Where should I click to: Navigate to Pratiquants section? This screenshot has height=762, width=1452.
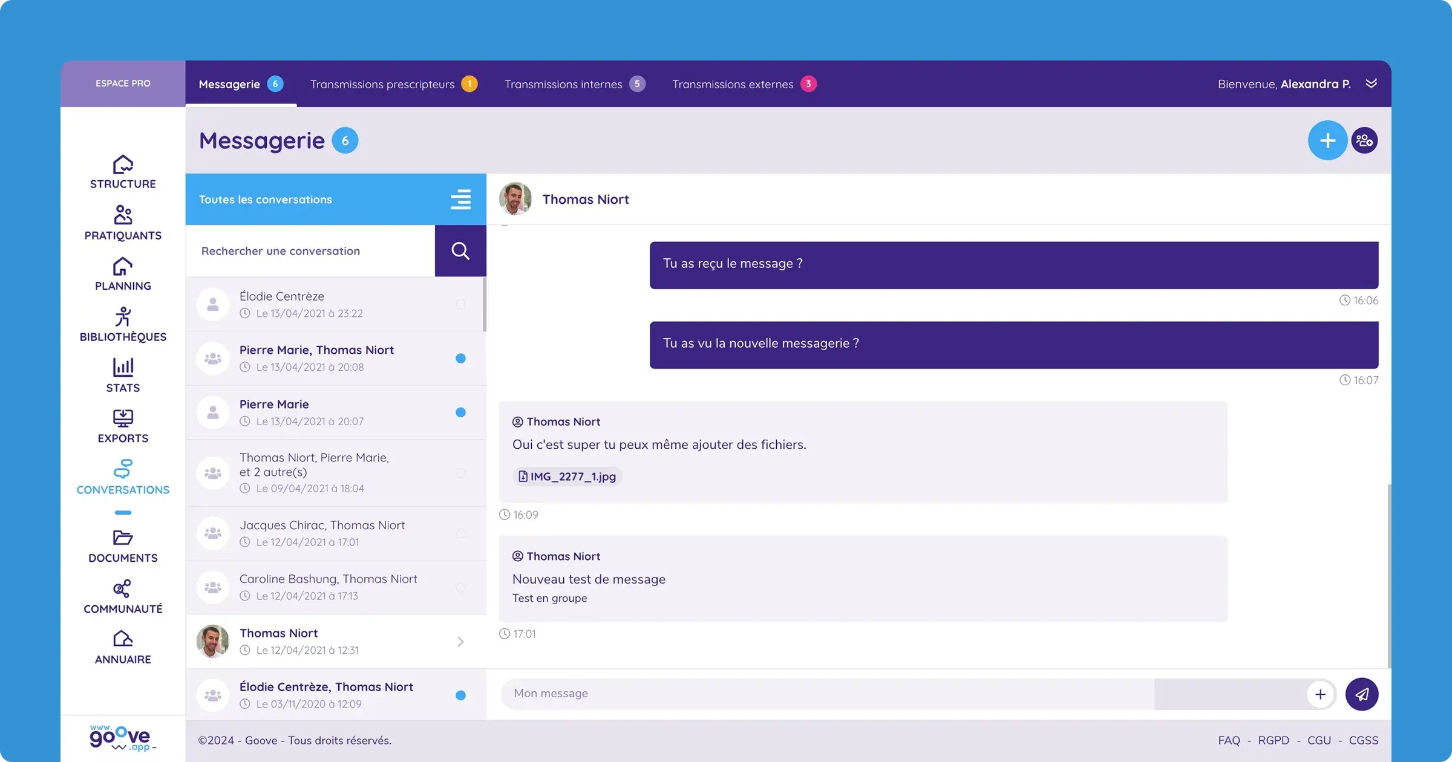pyautogui.click(x=122, y=223)
